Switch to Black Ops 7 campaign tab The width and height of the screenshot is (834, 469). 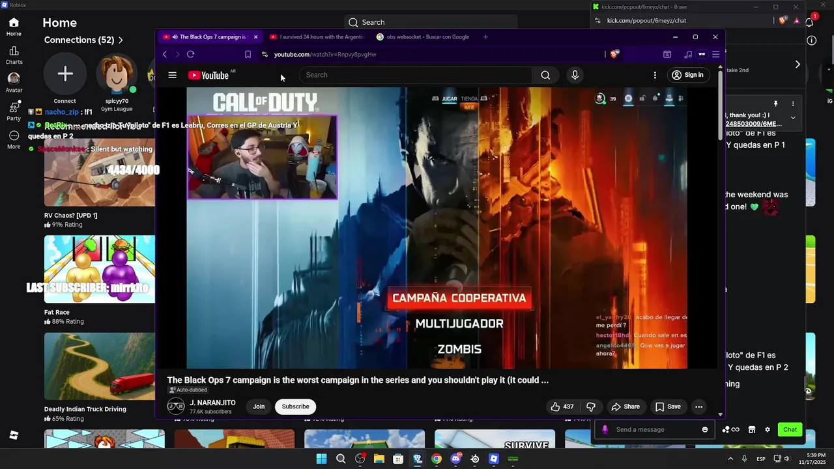tap(210, 37)
